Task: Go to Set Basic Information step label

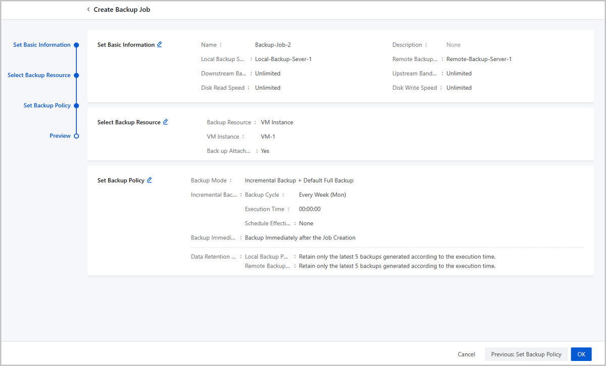Action: (41, 45)
